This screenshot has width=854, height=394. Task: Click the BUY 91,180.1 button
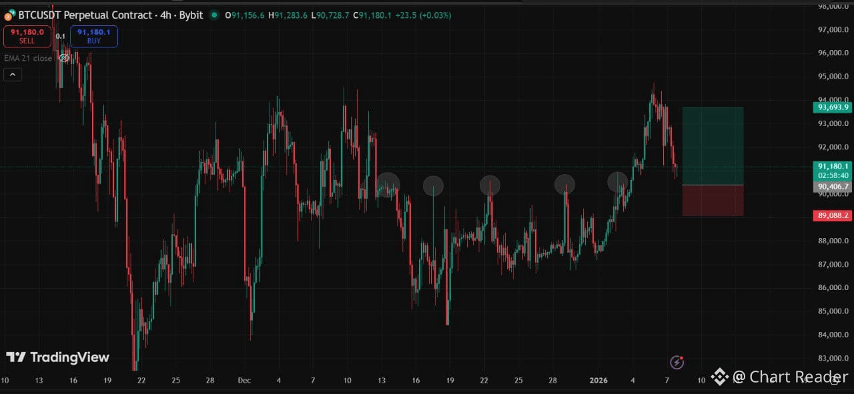pyautogui.click(x=93, y=36)
